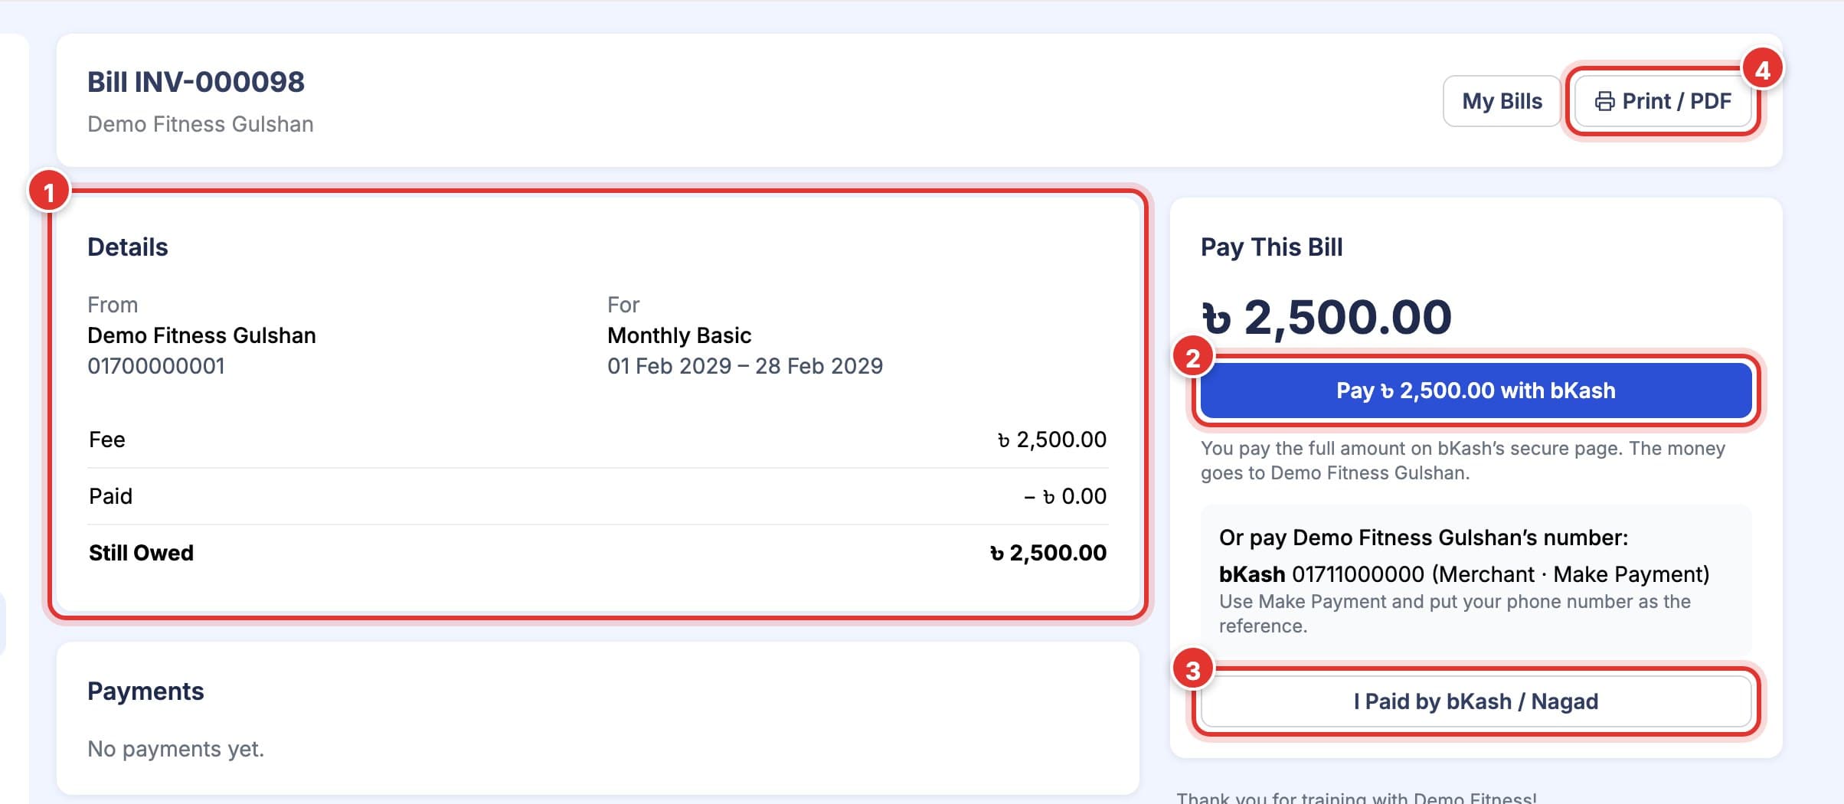1844x804 pixels.
Task: Click the amount in the Still Owed row
Action: point(1048,553)
